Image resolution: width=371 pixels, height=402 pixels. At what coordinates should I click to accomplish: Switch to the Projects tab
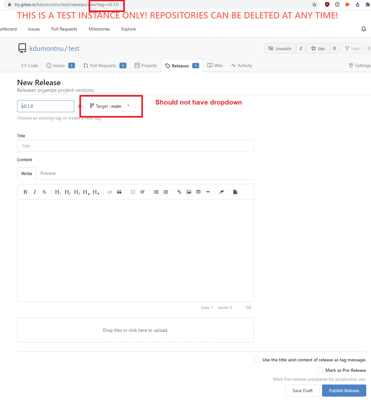click(146, 65)
